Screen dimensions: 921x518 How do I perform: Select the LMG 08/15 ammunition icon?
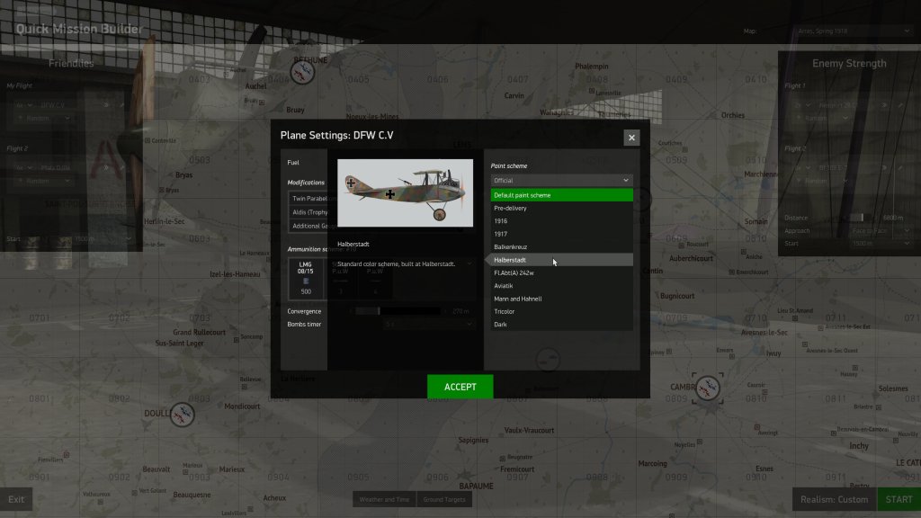pyautogui.click(x=304, y=279)
